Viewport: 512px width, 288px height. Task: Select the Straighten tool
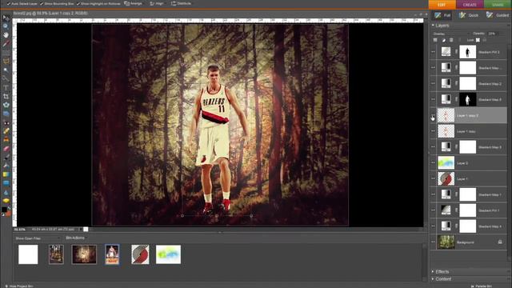tap(6, 114)
